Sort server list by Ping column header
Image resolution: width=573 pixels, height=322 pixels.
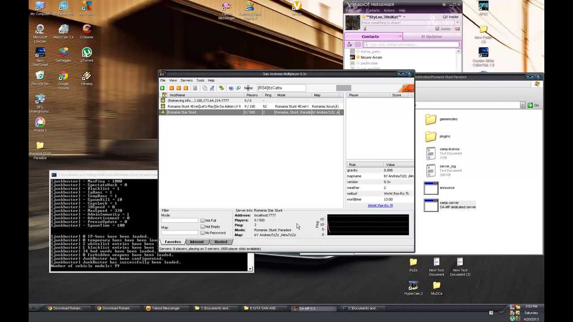[268, 95]
